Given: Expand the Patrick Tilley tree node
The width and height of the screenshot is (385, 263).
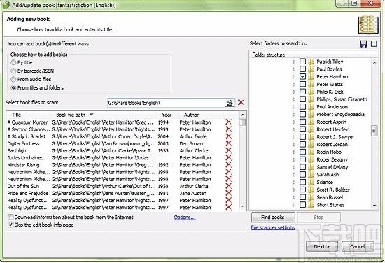Looking at the screenshot, I should [295, 62].
